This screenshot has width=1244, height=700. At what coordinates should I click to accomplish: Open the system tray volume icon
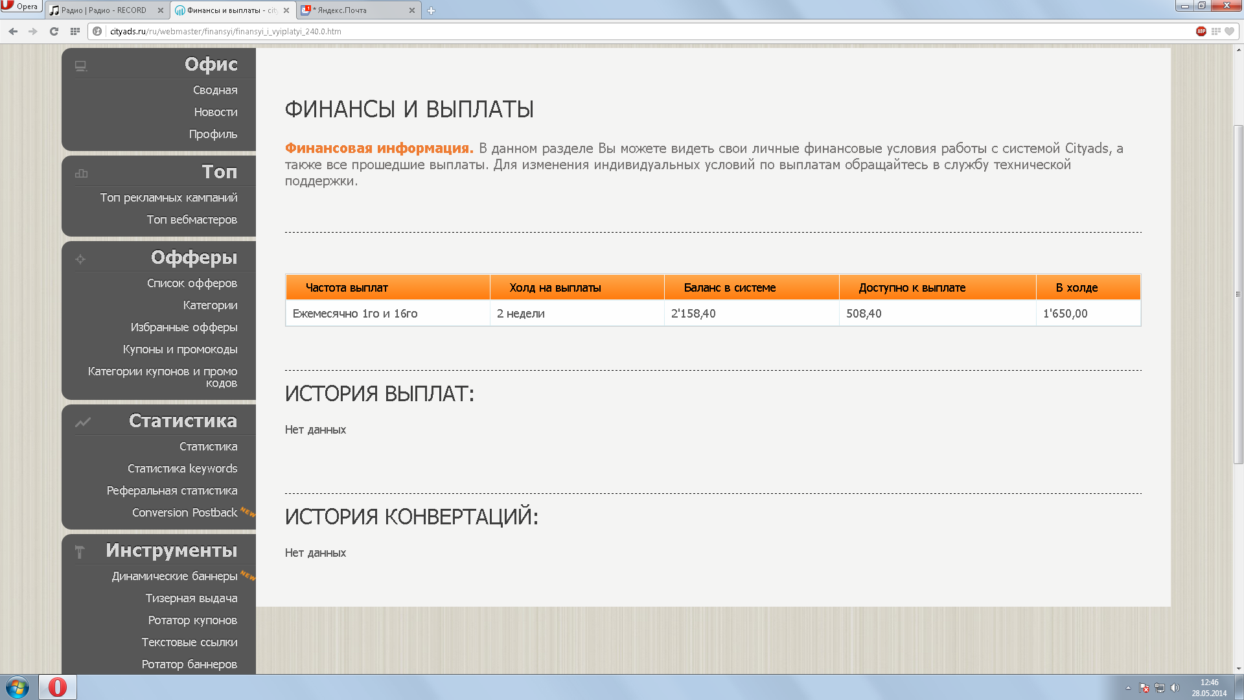click(1175, 688)
